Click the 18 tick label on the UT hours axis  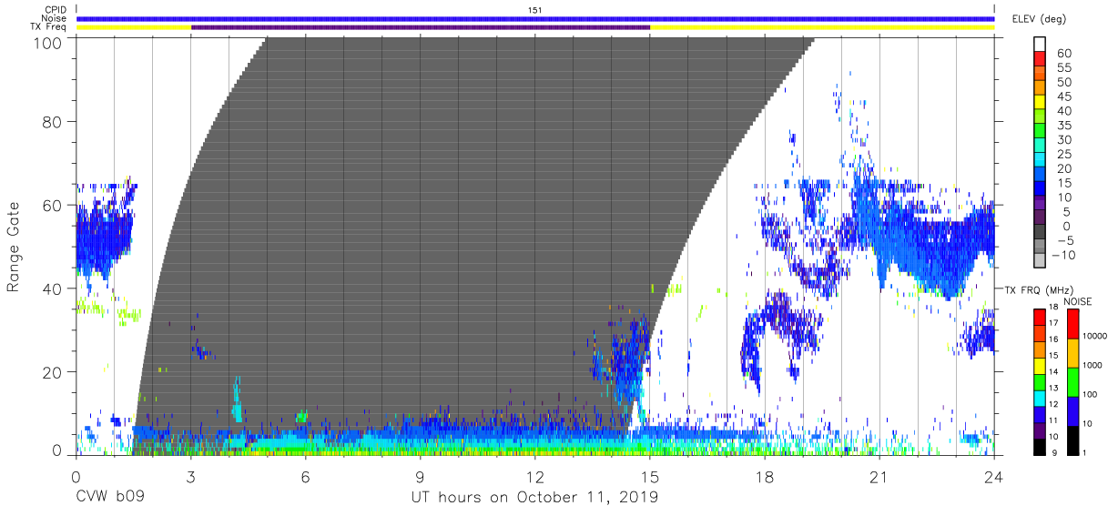coord(765,475)
